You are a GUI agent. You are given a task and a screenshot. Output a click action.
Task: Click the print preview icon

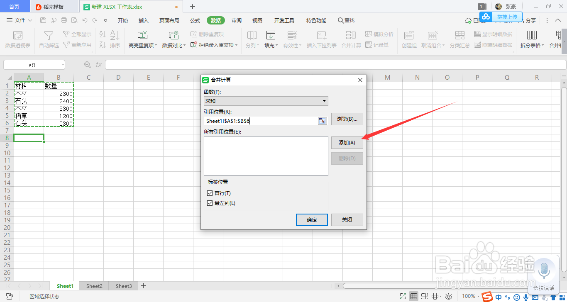pyautogui.click(x=74, y=20)
